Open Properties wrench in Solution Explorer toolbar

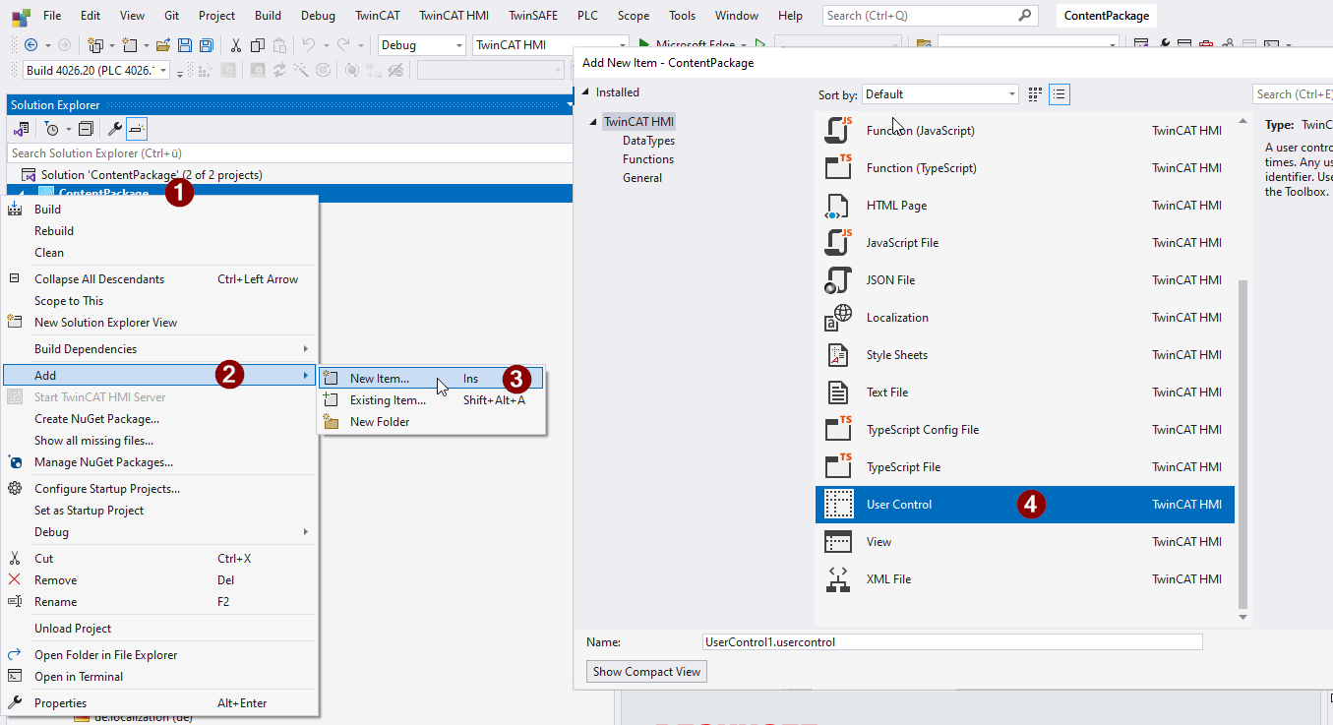pyautogui.click(x=114, y=129)
